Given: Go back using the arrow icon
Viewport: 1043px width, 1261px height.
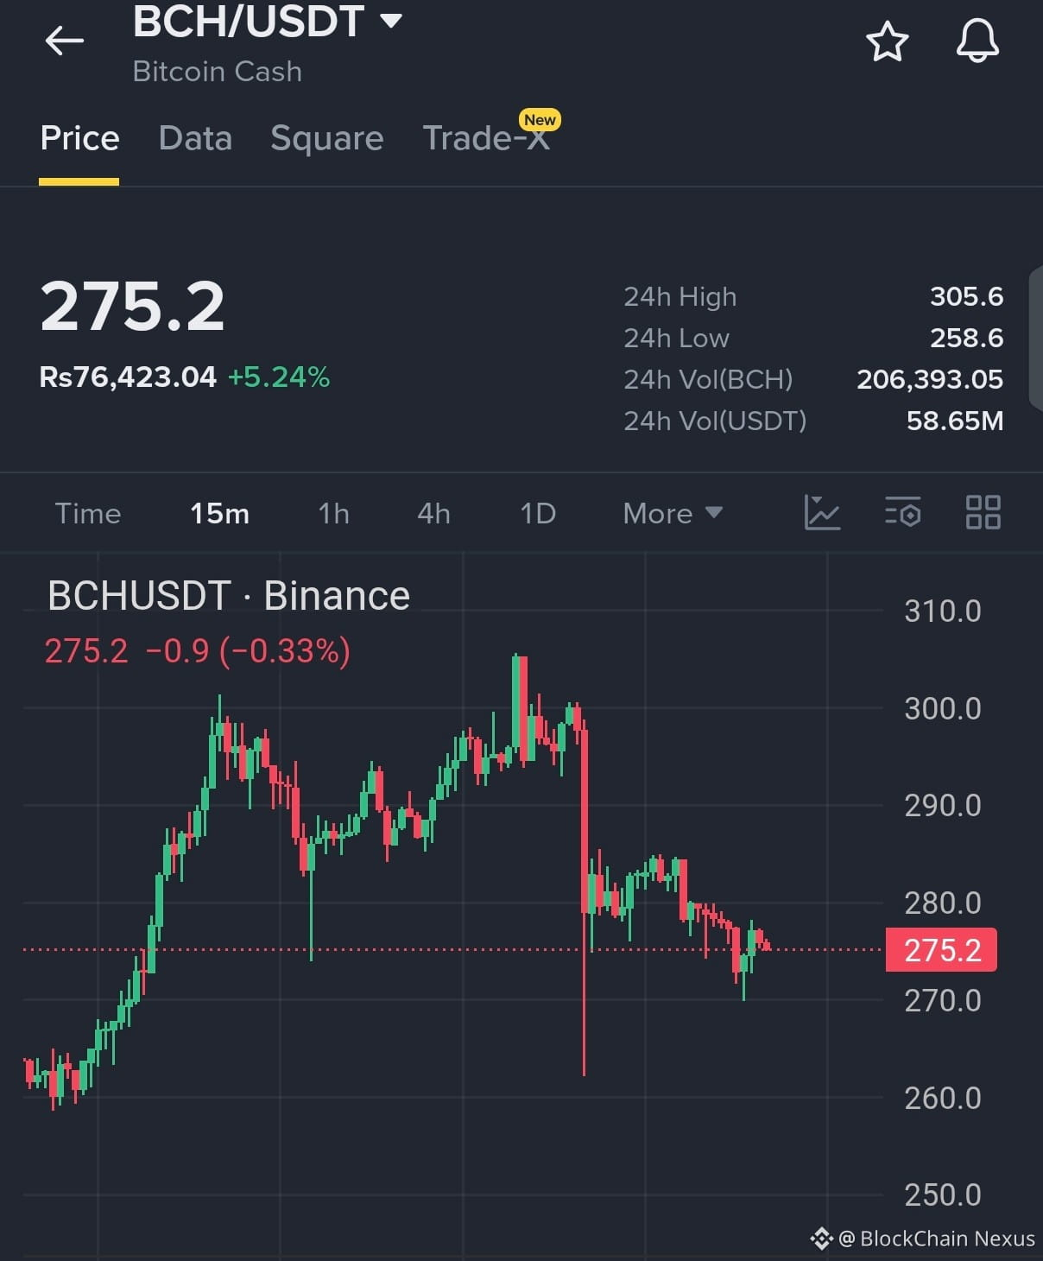Looking at the screenshot, I should pos(65,41).
